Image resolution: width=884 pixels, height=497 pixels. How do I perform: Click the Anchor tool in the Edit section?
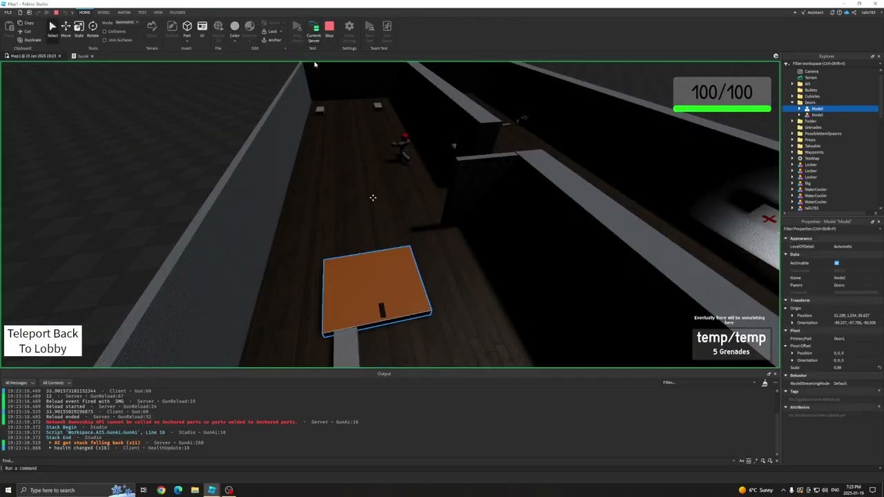(x=274, y=40)
